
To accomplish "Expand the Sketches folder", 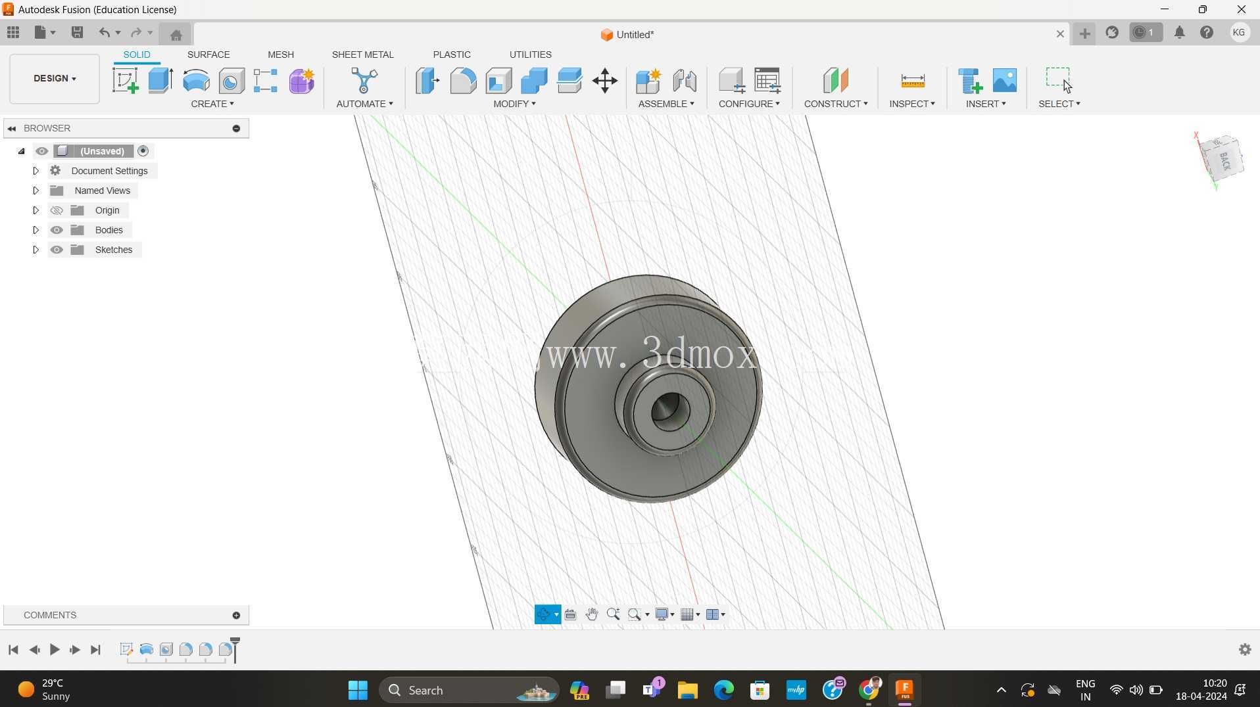I will [x=36, y=250].
